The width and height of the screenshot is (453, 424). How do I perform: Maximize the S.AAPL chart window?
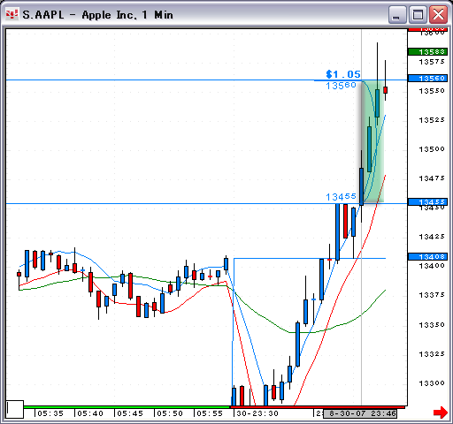(418, 14)
